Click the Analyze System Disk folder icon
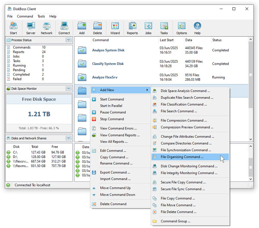 click(x=82, y=50)
